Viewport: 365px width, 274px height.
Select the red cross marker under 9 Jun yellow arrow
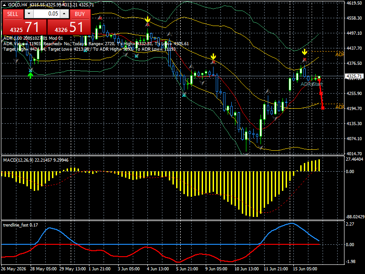click(x=213, y=62)
